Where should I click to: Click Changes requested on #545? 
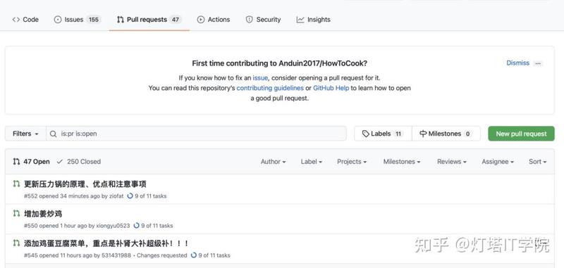[x=162, y=255]
